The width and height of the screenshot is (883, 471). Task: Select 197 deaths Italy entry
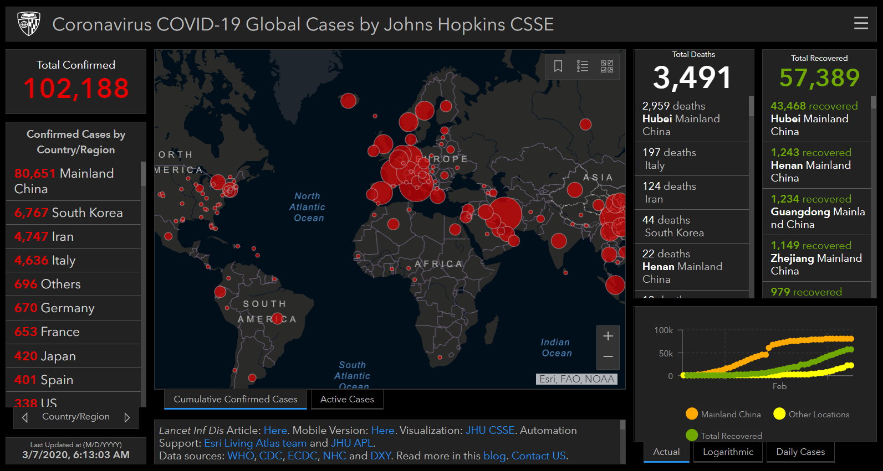coord(691,159)
